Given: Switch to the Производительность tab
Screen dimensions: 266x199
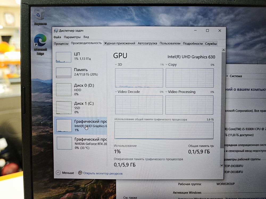Looking at the screenshot, I should click(x=86, y=43).
